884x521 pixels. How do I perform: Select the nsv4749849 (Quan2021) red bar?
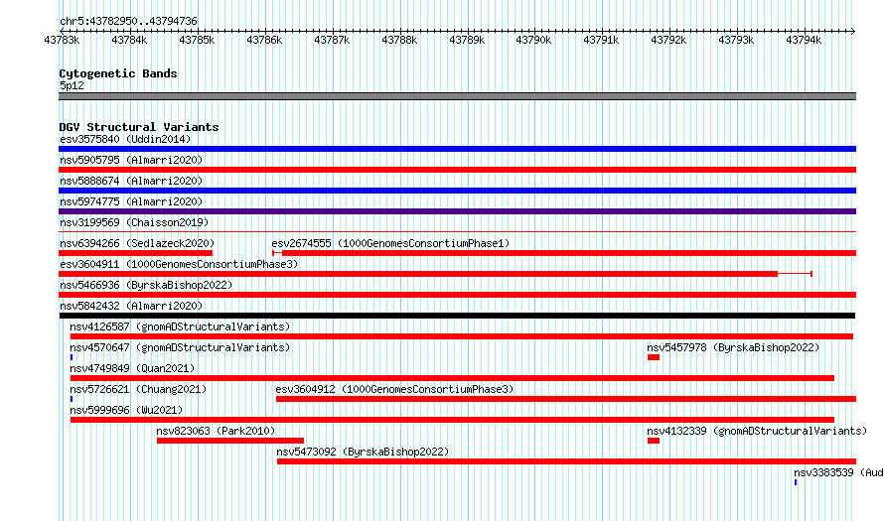click(x=452, y=378)
